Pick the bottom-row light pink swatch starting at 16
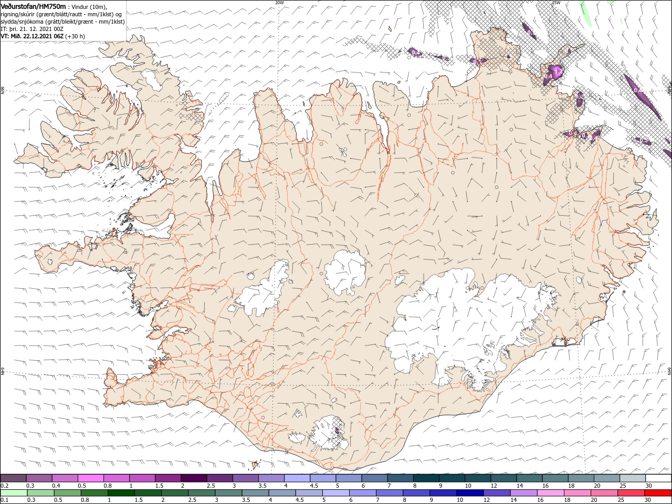The image size is (672, 504). 550,493
